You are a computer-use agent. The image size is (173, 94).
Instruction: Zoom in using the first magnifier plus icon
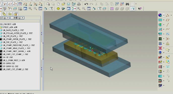point(30,9)
